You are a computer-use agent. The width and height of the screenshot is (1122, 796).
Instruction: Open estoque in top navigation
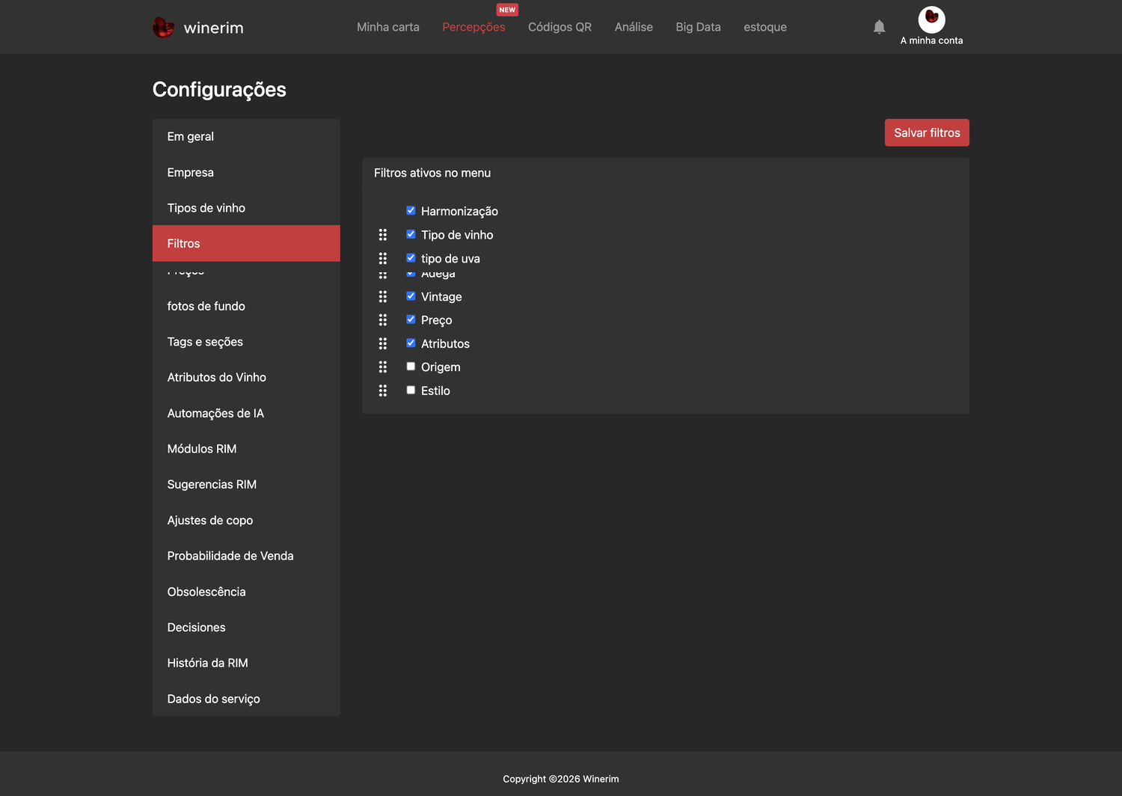765,27
